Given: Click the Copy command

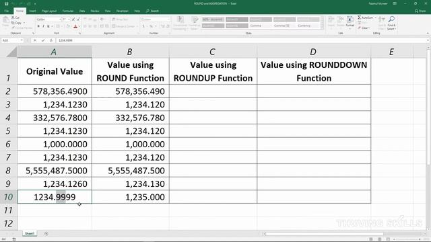Looking at the screenshot, I should (x=16, y=23).
